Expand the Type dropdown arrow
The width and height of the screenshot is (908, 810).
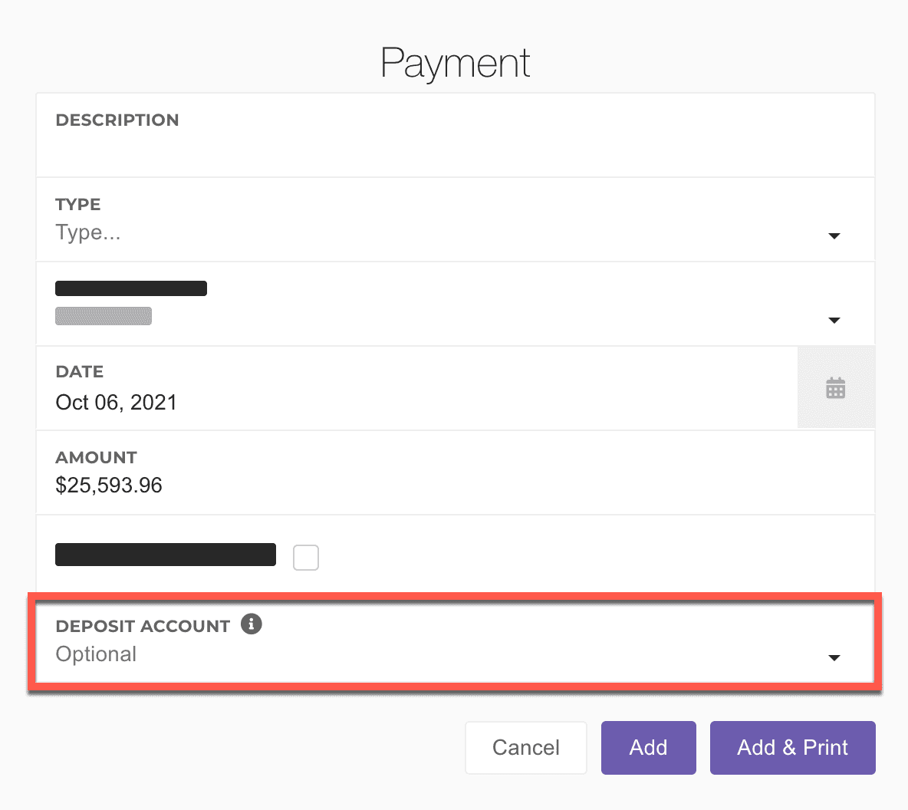coord(834,235)
